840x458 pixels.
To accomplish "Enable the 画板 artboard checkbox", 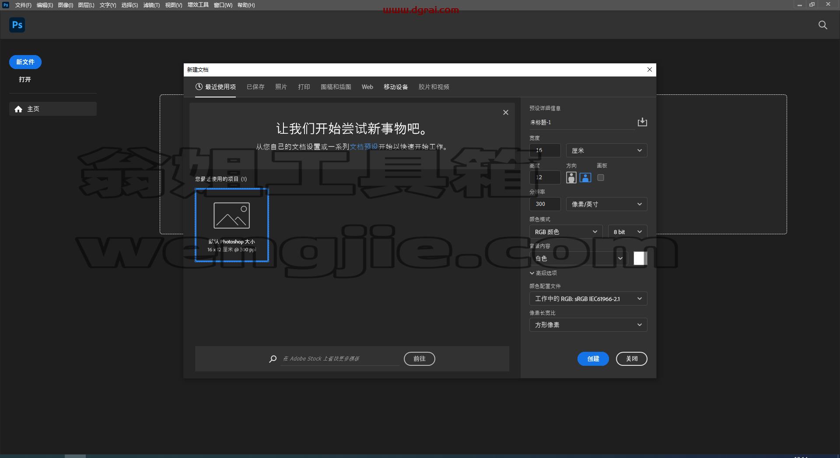I will point(601,177).
